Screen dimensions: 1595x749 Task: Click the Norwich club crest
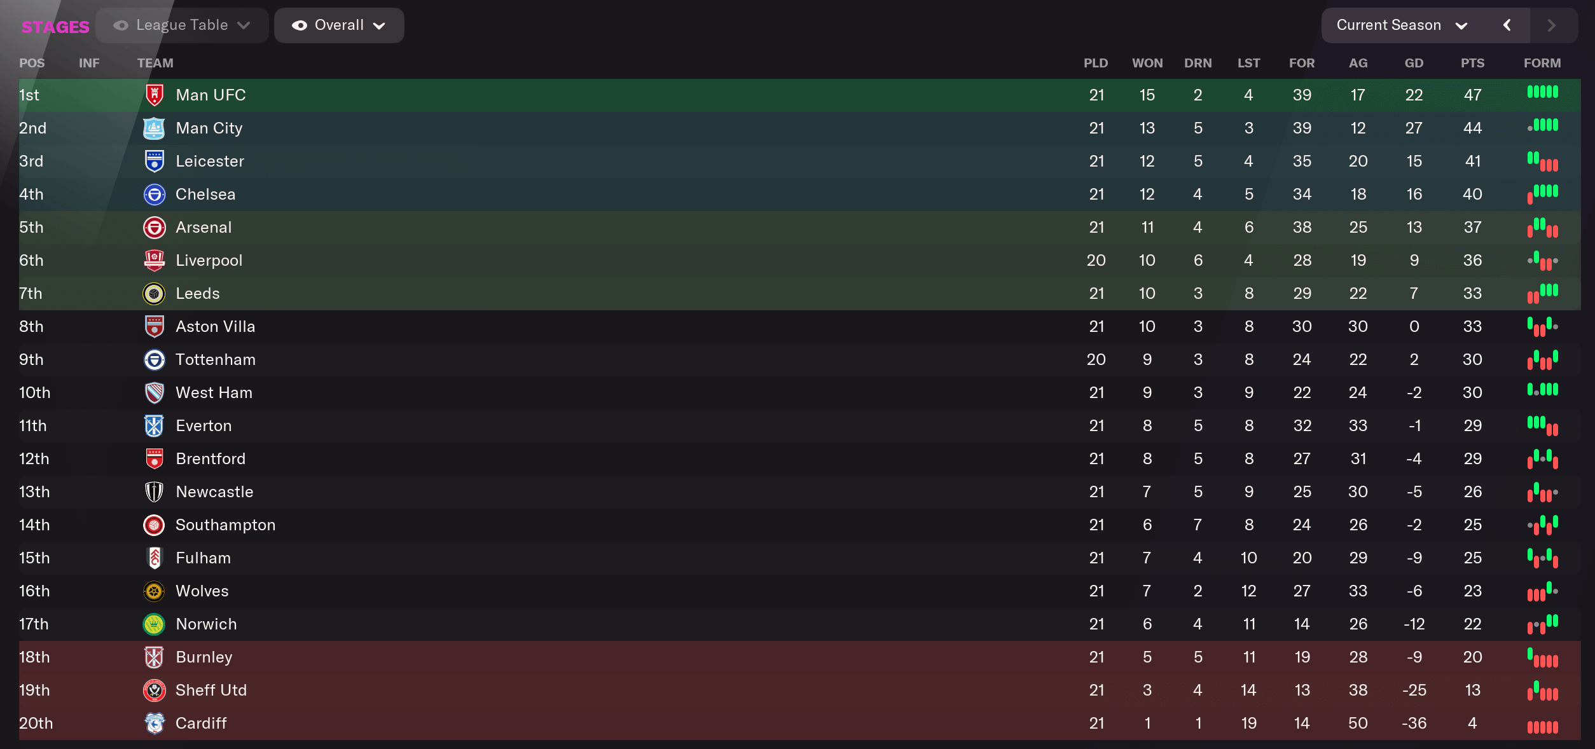(x=154, y=624)
